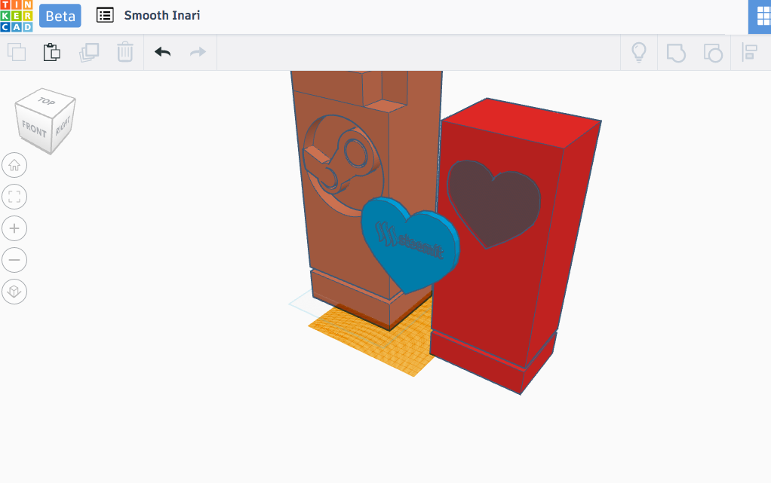Screen dimensions: 771x483
Task: Undo the last action
Action: pos(162,51)
